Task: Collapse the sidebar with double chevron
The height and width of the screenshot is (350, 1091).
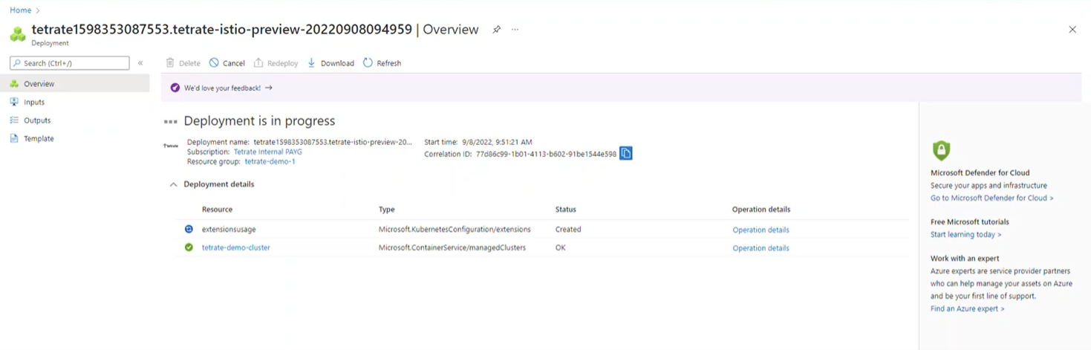Action: (x=140, y=63)
